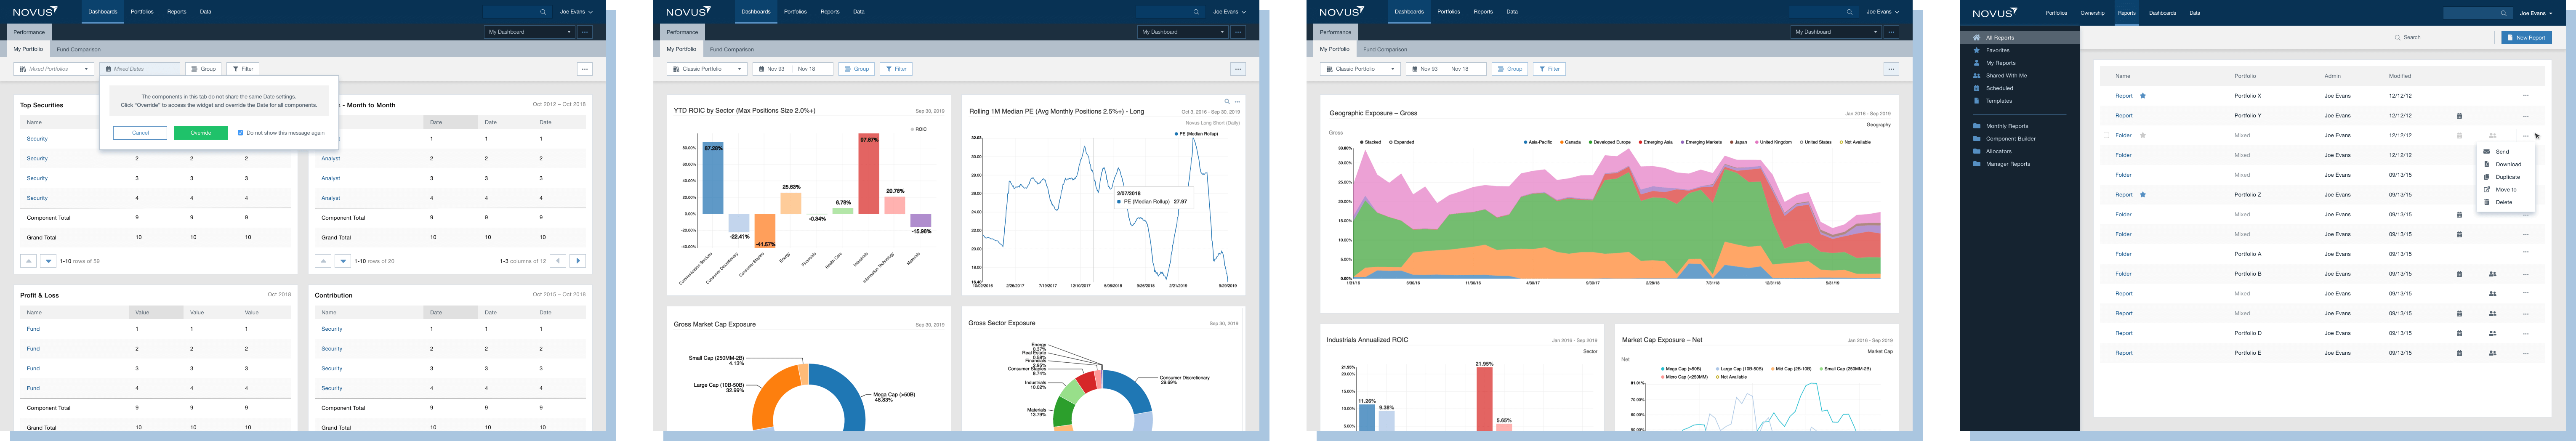Toggle the Asia-Pacific legend color dot
This screenshot has height=441, width=2576.
[1525, 142]
